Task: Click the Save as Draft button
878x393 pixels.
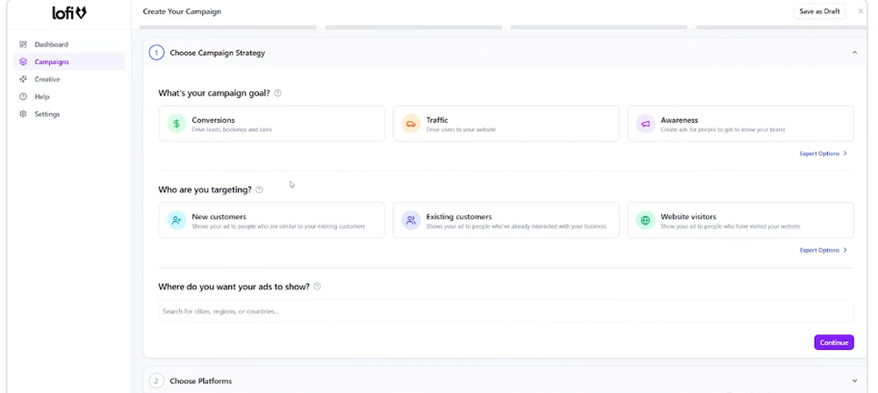Action: pyautogui.click(x=819, y=11)
